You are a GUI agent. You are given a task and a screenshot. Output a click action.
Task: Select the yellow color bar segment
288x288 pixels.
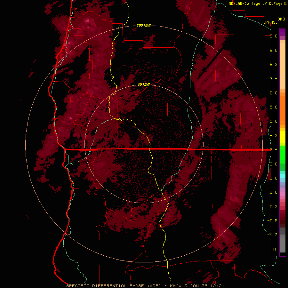pos(283,137)
